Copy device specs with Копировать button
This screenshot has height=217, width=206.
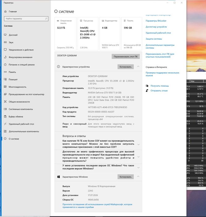[x=126, y=67]
